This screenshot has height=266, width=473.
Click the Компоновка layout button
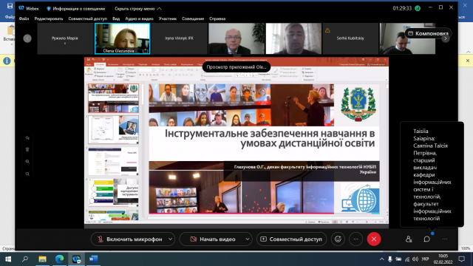click(x=428, y=33)
